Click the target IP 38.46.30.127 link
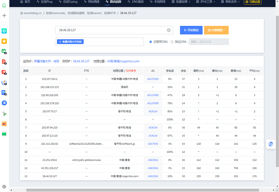This screenshot has width=279, height=192. [x=81, y=61]
